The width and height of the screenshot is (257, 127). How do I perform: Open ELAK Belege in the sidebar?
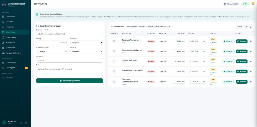(x=15, y=37)
